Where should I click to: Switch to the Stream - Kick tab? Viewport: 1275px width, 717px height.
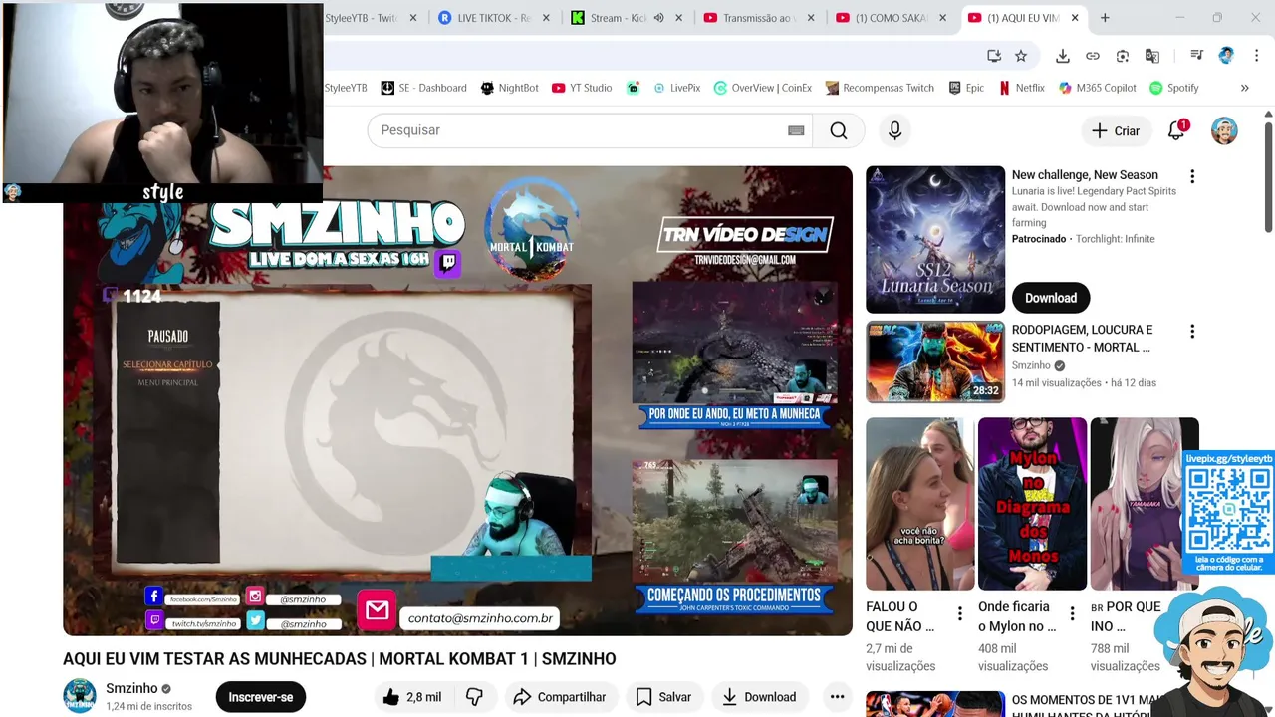618,18
